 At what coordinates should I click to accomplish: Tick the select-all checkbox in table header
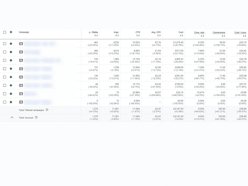pos(4,32)
